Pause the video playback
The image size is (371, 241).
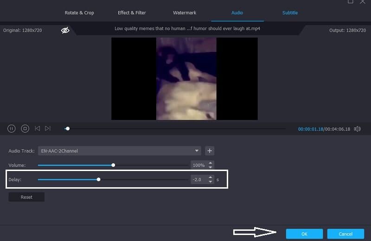coord(11,128)
